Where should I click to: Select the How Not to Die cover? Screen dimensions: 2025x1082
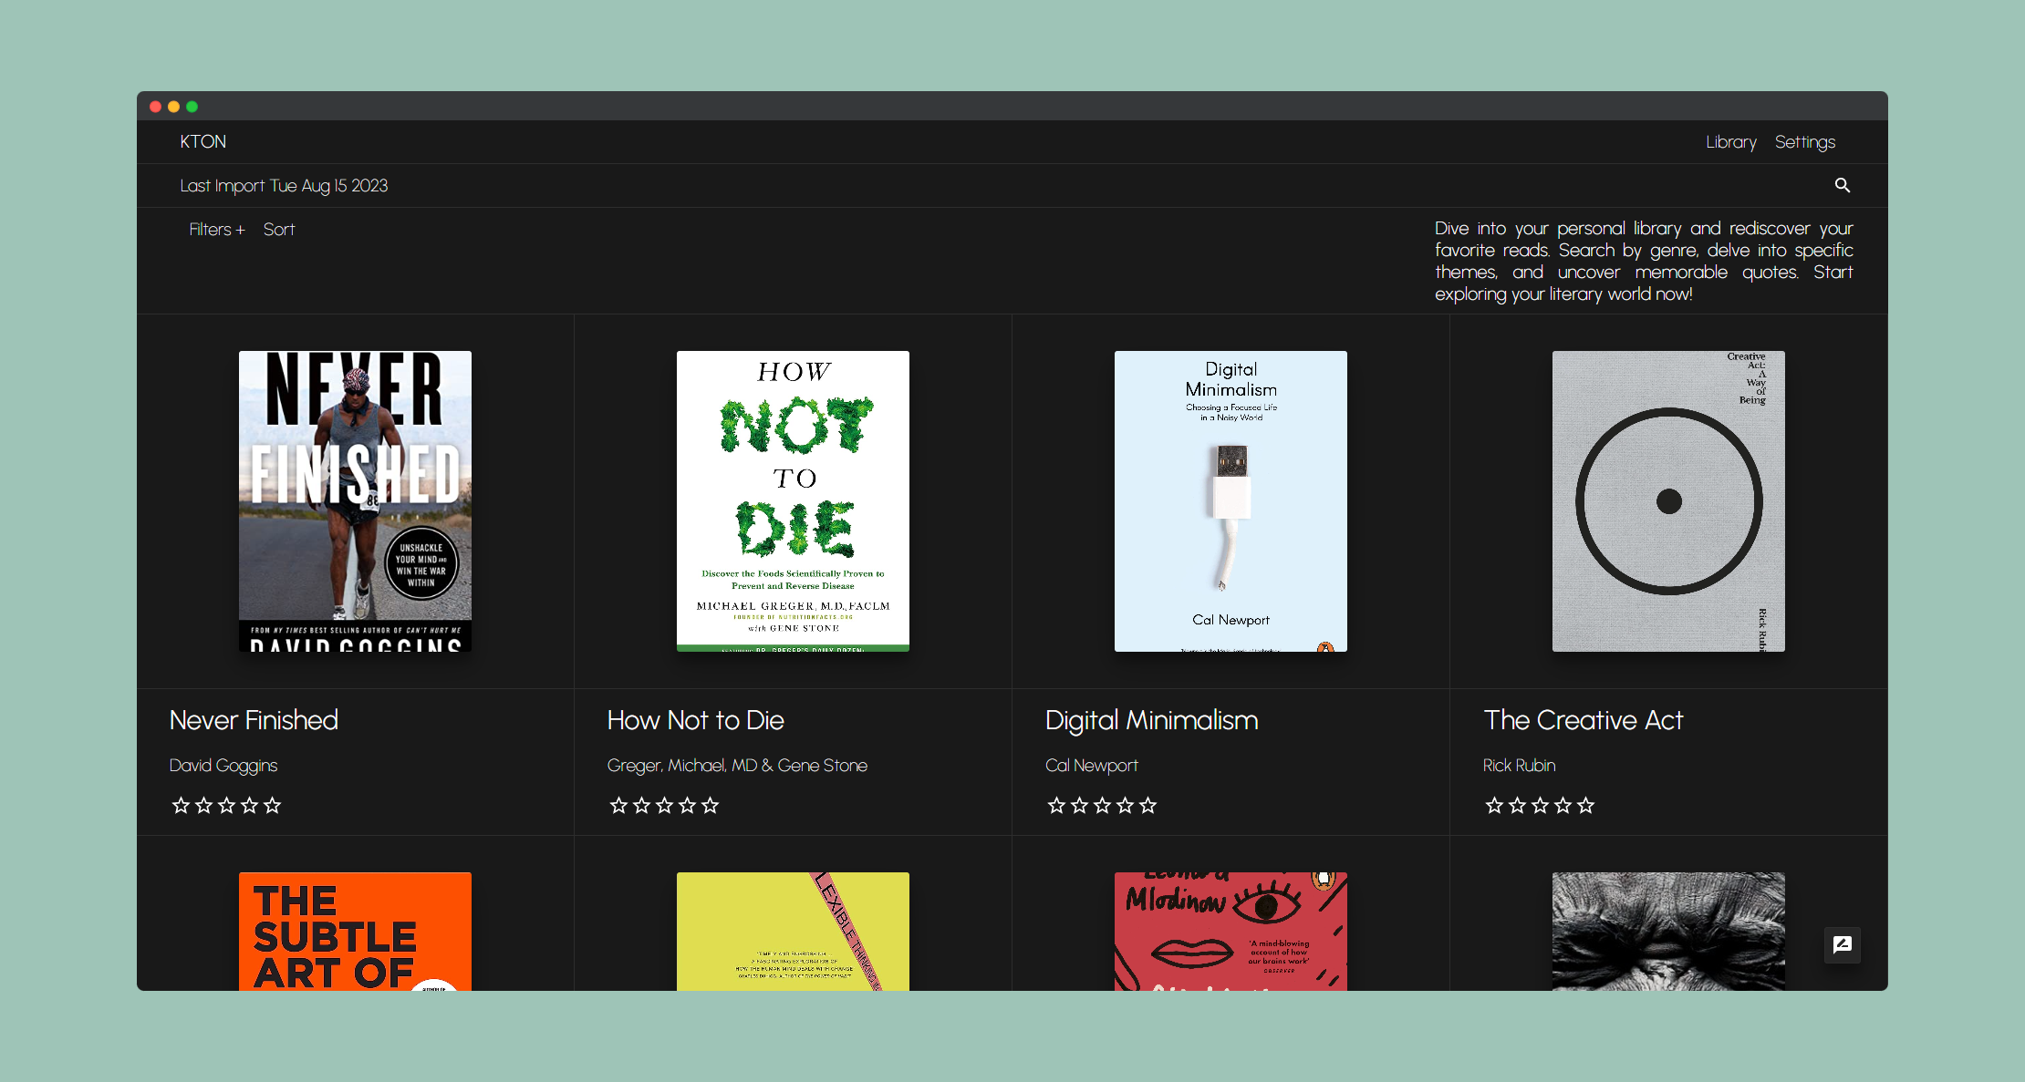pyautogui.click(x=793, y=500)
